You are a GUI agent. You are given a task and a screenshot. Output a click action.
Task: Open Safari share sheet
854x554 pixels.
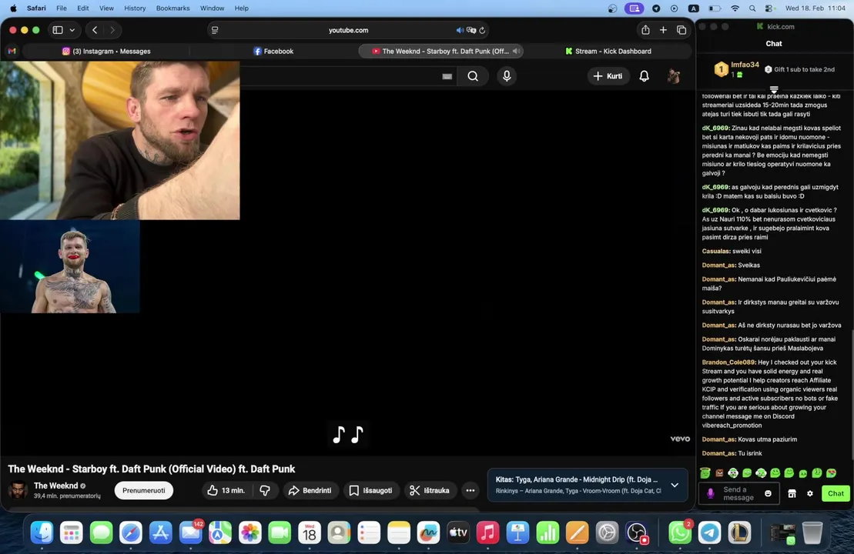[645, 30]
